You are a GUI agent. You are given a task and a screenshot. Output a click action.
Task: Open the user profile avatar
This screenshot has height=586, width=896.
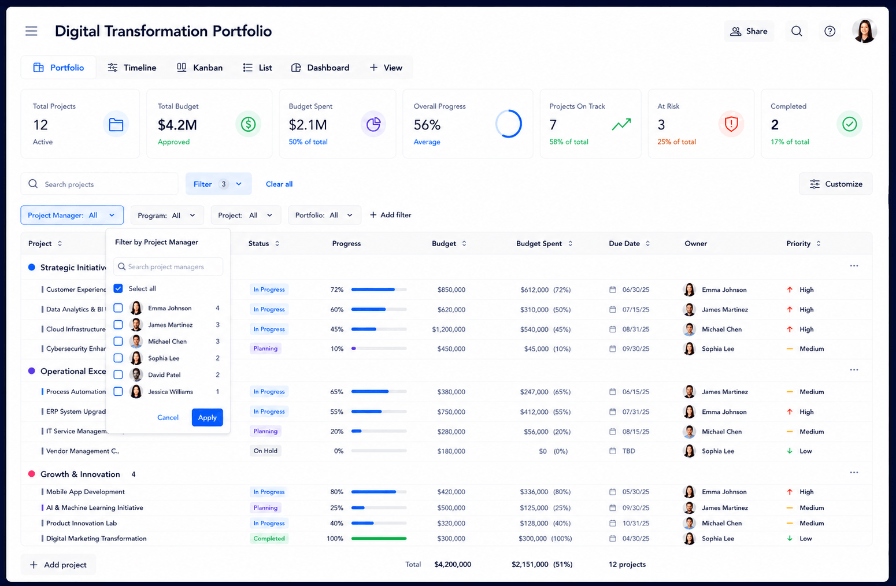pos(864,31)
